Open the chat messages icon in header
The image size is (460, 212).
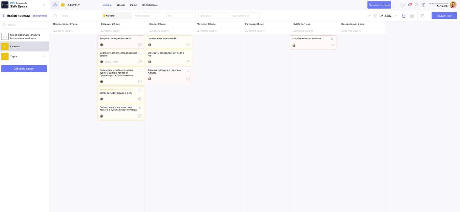coord(417,5)
